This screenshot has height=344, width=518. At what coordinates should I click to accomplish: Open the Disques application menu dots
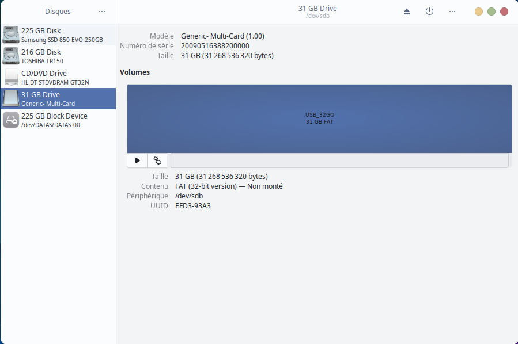point(102,12)
